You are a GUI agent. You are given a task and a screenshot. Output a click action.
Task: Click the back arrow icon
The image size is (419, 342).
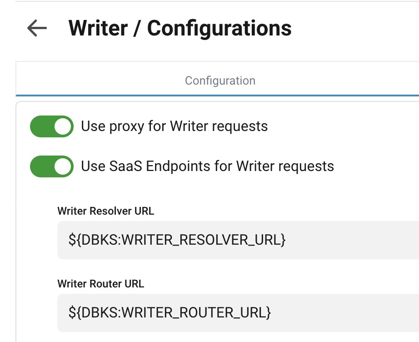coord(37,28)
